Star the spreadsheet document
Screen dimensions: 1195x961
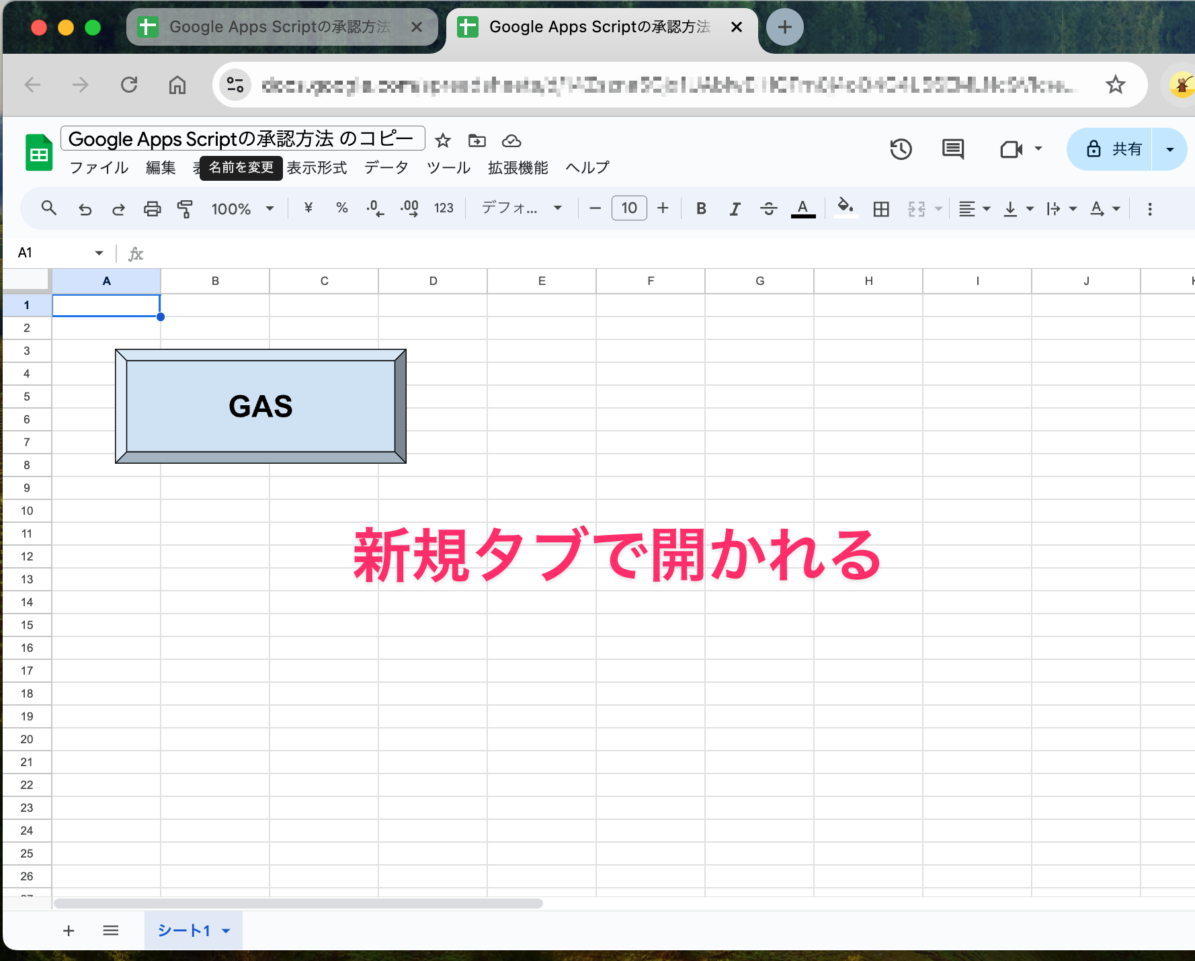coord(443,140)
